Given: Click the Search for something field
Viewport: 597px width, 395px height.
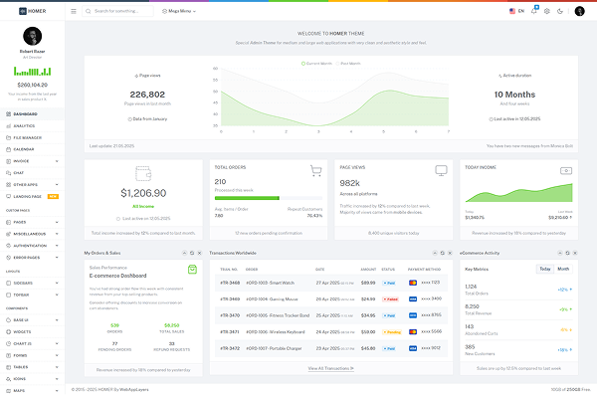Looking at the screenshot, I should (x=117, y=11).
